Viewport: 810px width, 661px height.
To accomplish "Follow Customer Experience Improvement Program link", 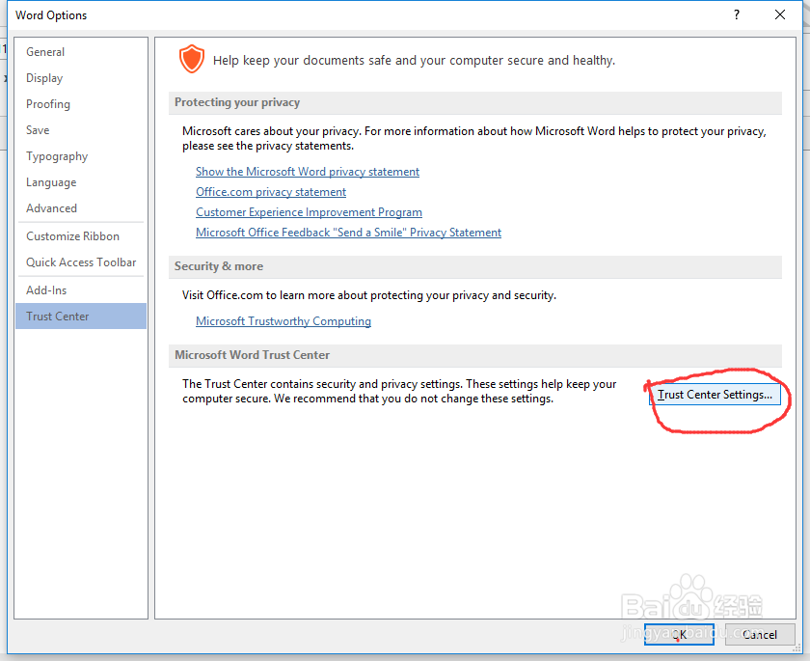I will pyautogui.click(x=309, y=212).
